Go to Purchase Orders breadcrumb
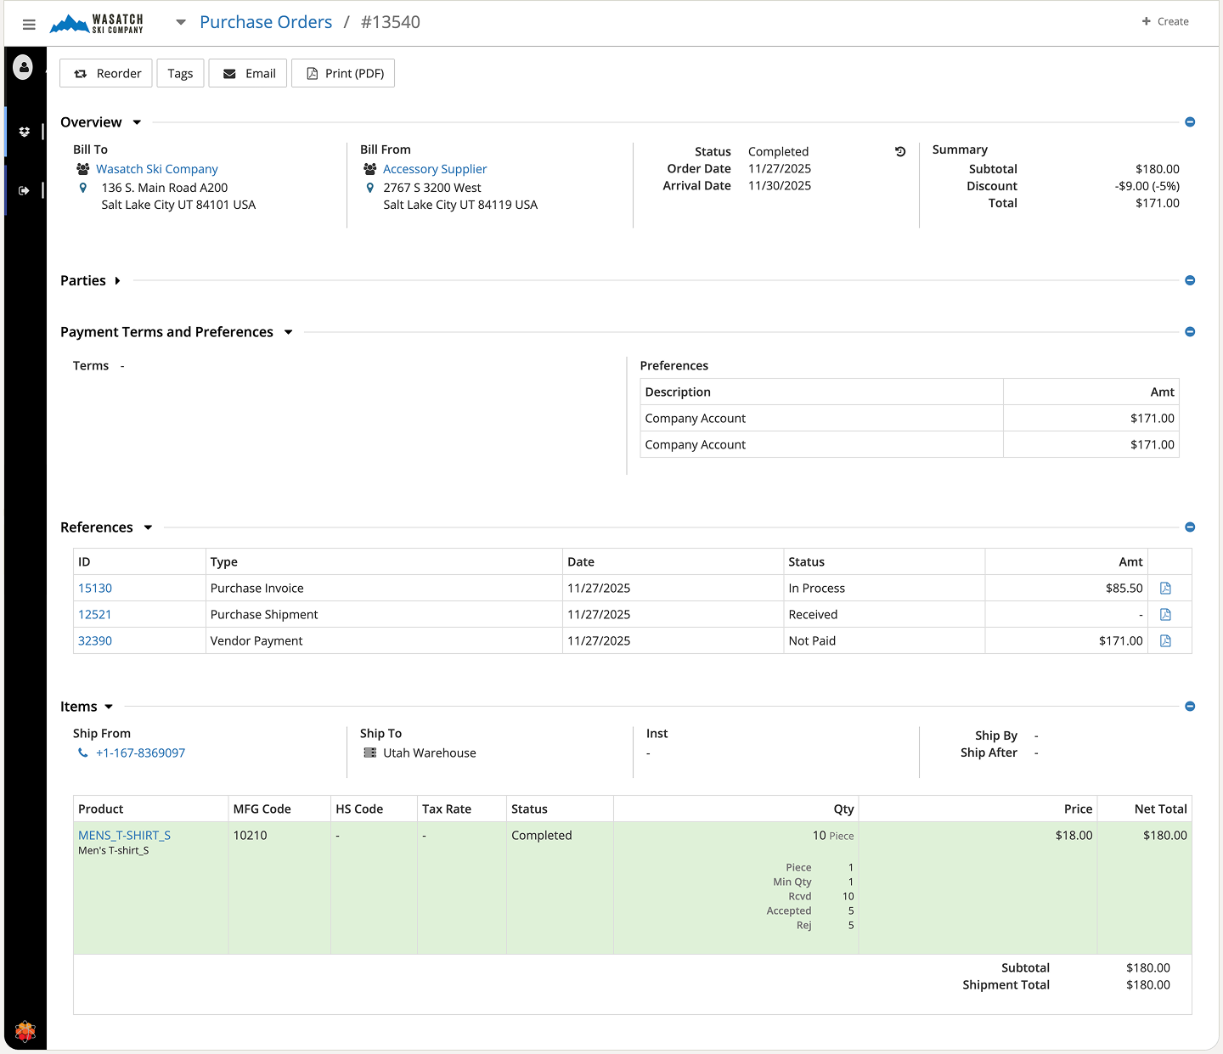 point(266,22)
